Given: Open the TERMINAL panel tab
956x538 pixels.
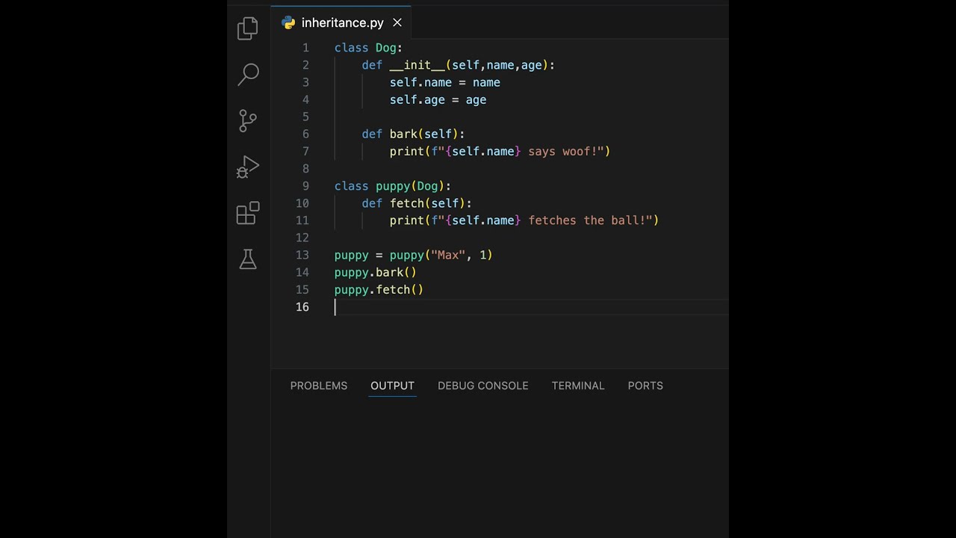Looking at the screenshot, I should (x=578, y=386).
